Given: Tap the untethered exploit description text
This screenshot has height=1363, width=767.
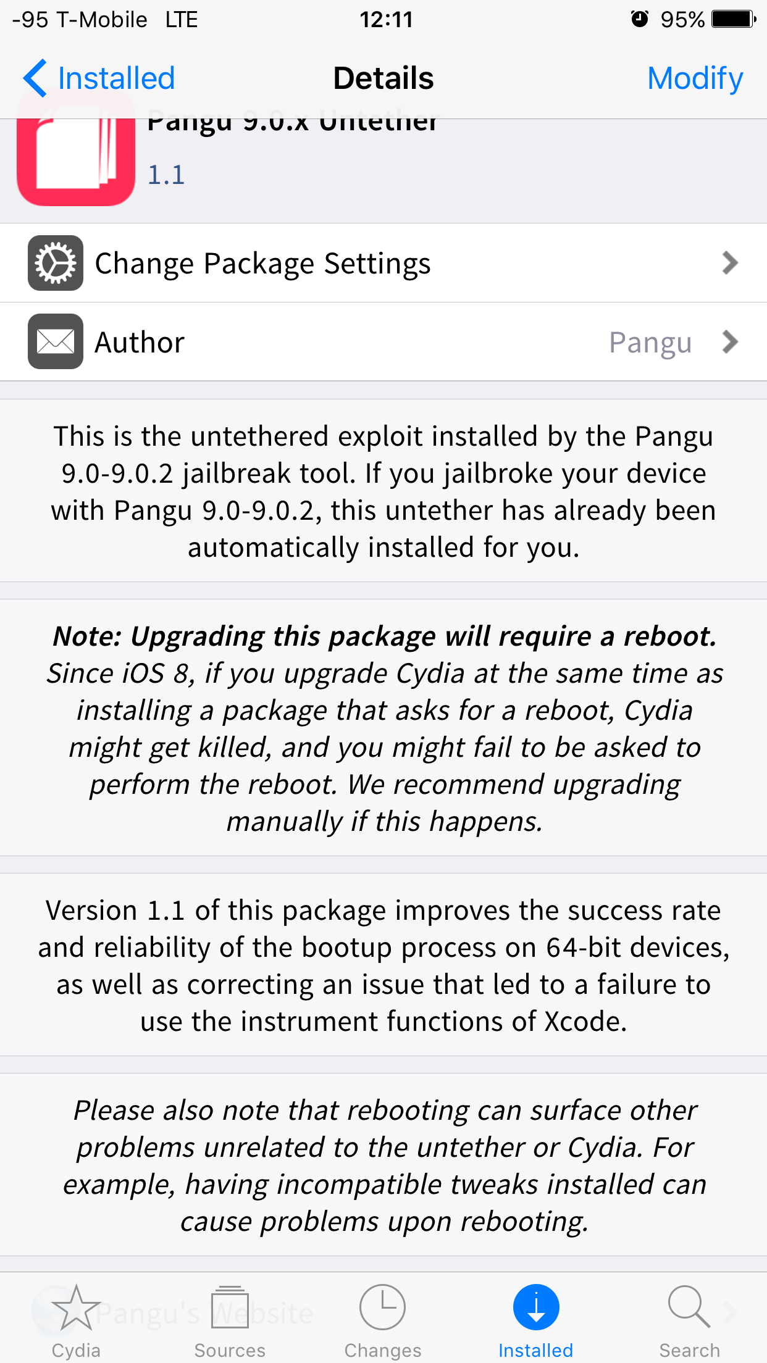Looking at the screenshot, I should tap(383, 491).
